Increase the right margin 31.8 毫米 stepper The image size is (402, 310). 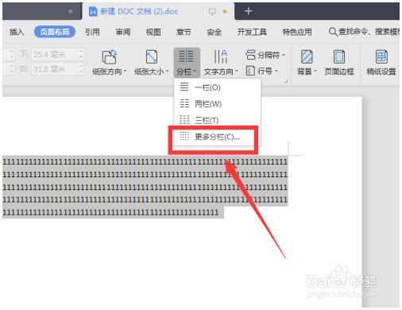pyautogui.click(x=81, y=66)
